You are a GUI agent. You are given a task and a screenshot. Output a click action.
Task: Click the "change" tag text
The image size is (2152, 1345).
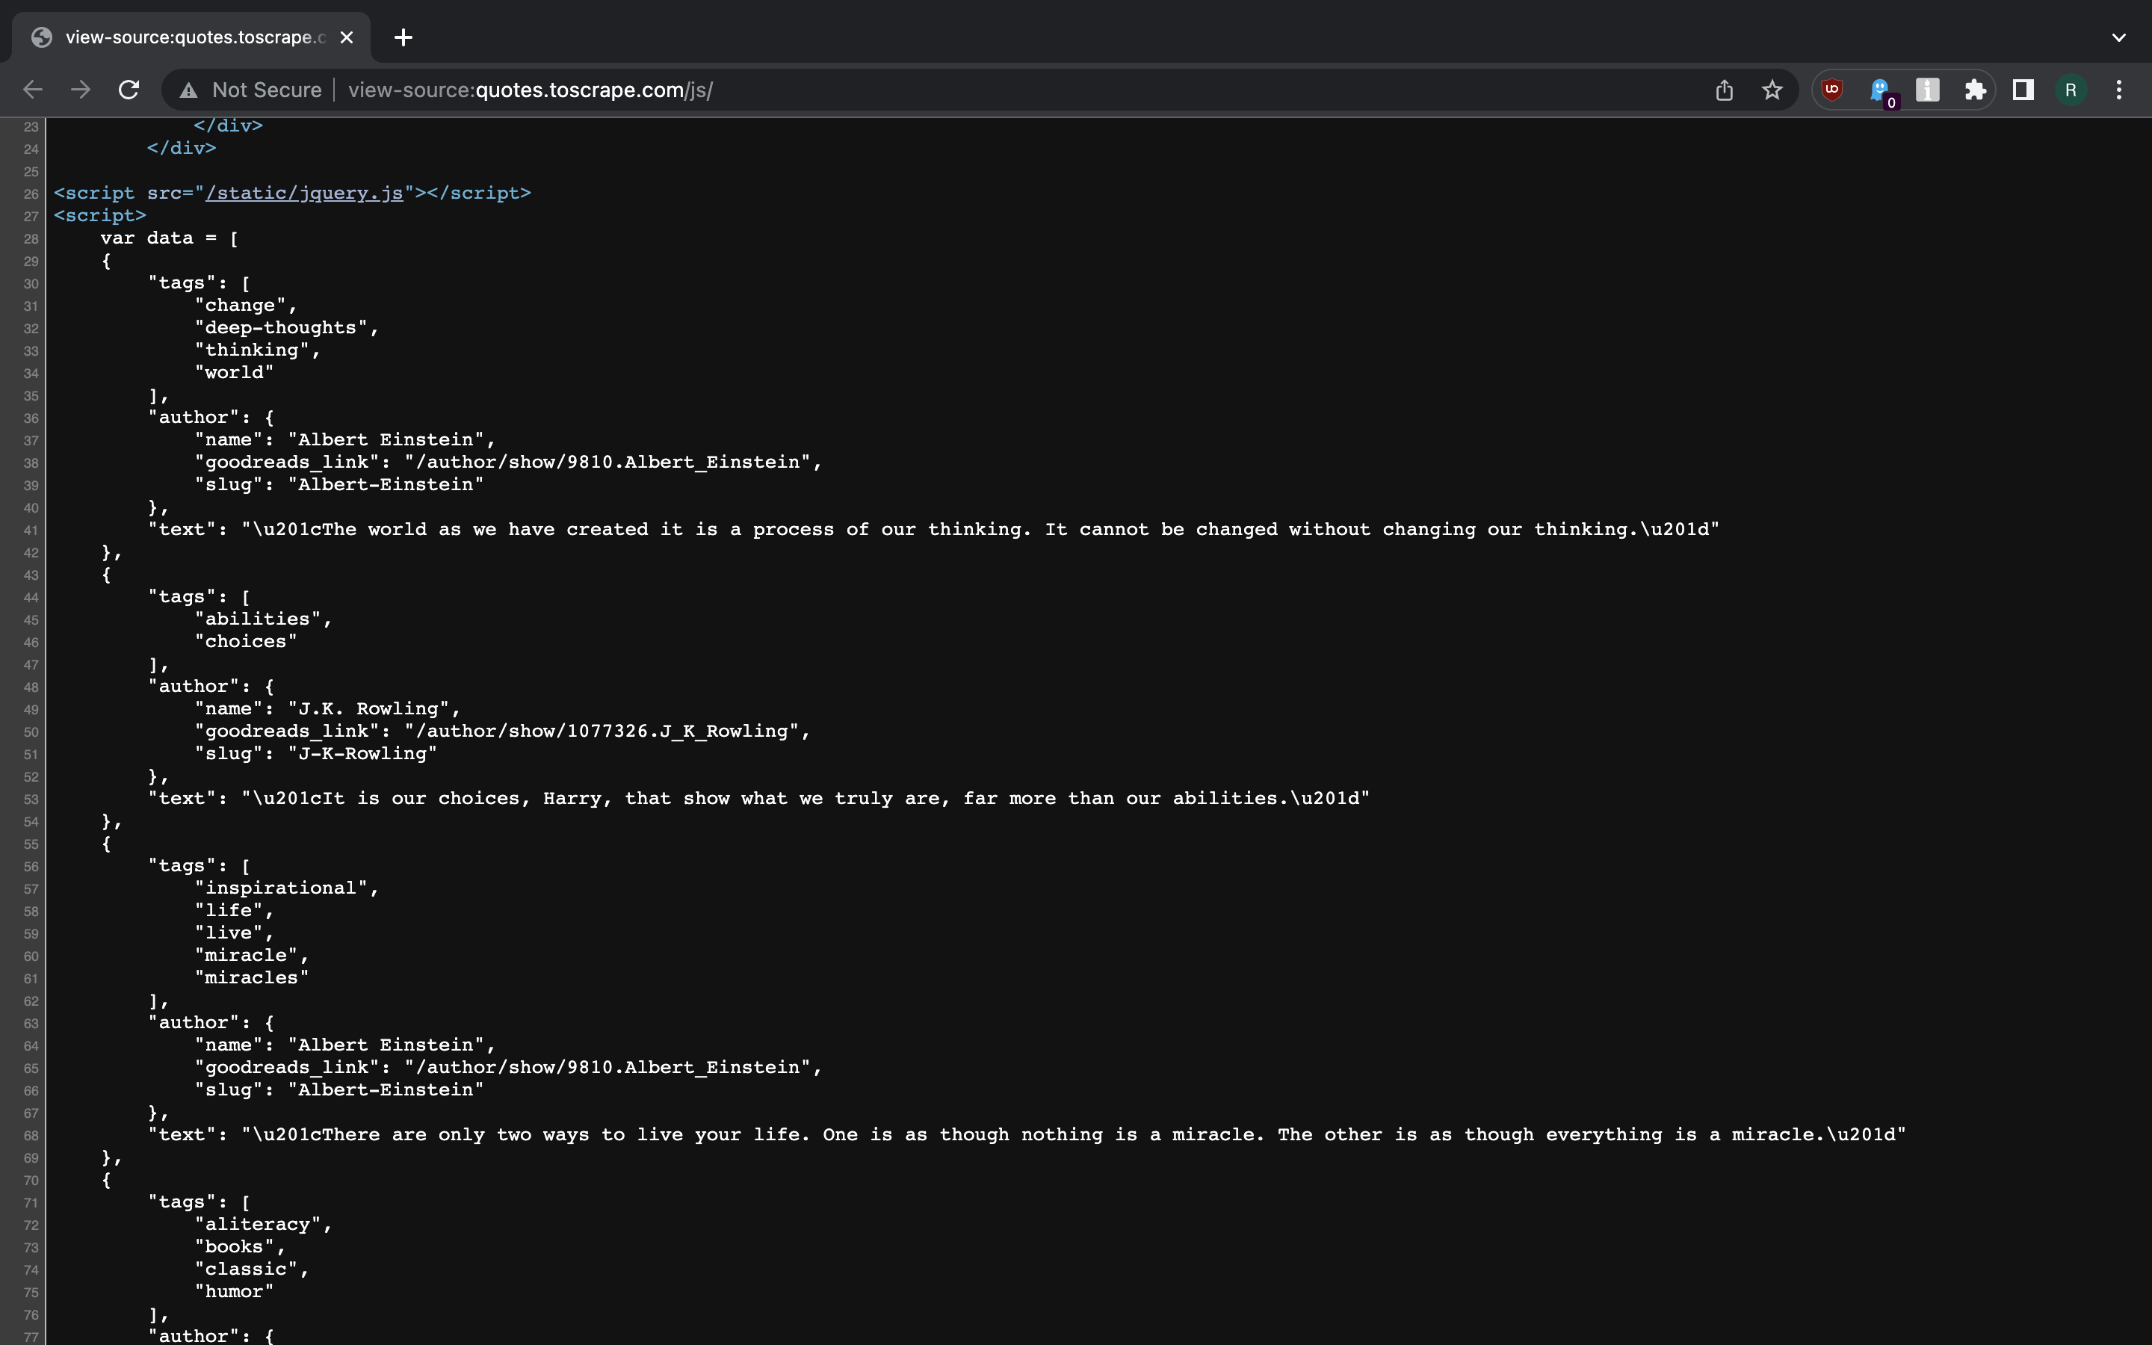click(240, 305)
